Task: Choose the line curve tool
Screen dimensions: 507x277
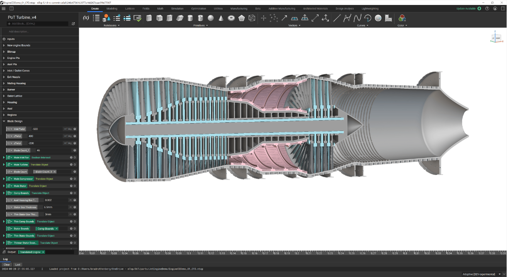Action: [337, 18]
